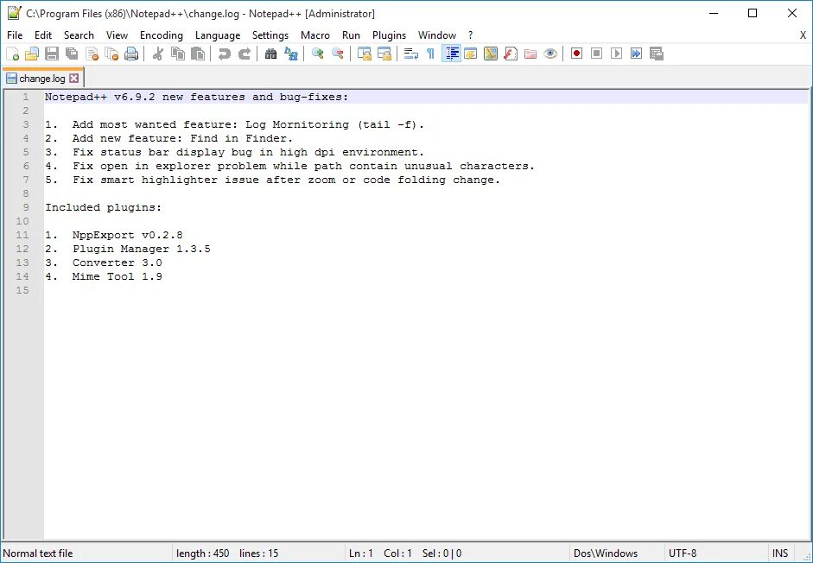Open the Function List icon
The width and height of the screenshot is (813, 563).
coord(511,54)
